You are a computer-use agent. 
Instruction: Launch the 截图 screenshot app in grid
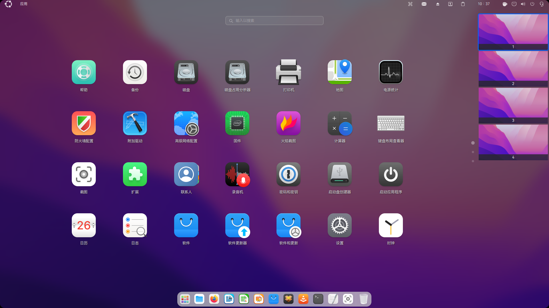[84, 174]
